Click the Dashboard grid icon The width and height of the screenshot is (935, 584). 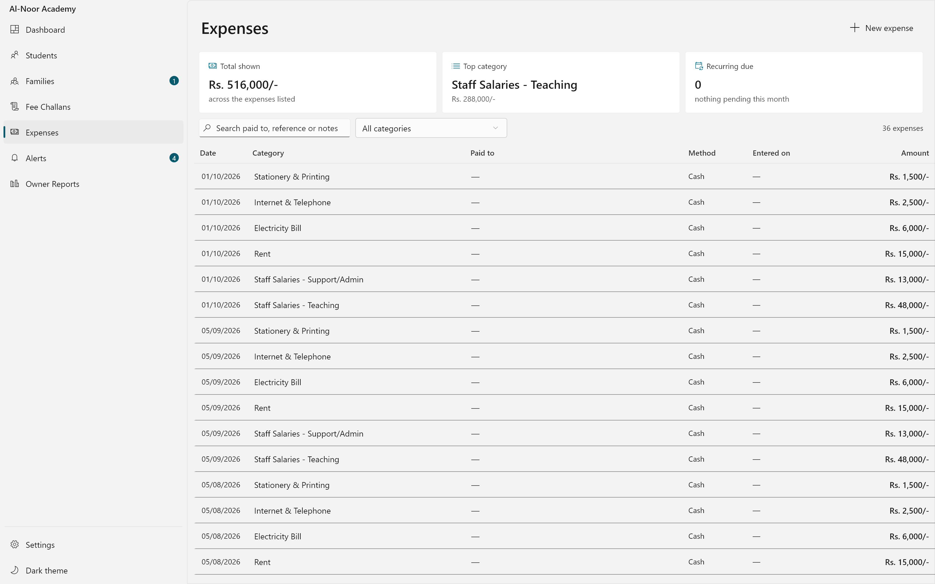coord(15,29)
